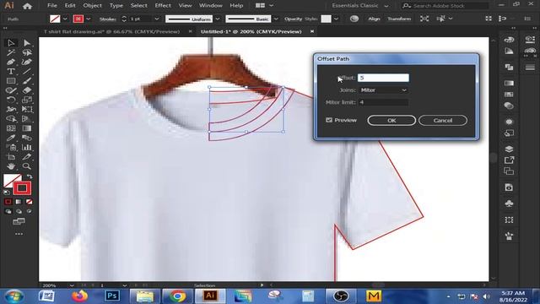This screenshot has height=304, width=540.
Task: Switch to T shirt flat drawing.ai tab
Action: (x=111, y=31)
